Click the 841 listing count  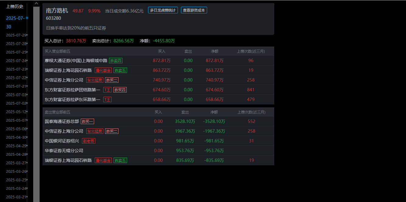[251, 90]
